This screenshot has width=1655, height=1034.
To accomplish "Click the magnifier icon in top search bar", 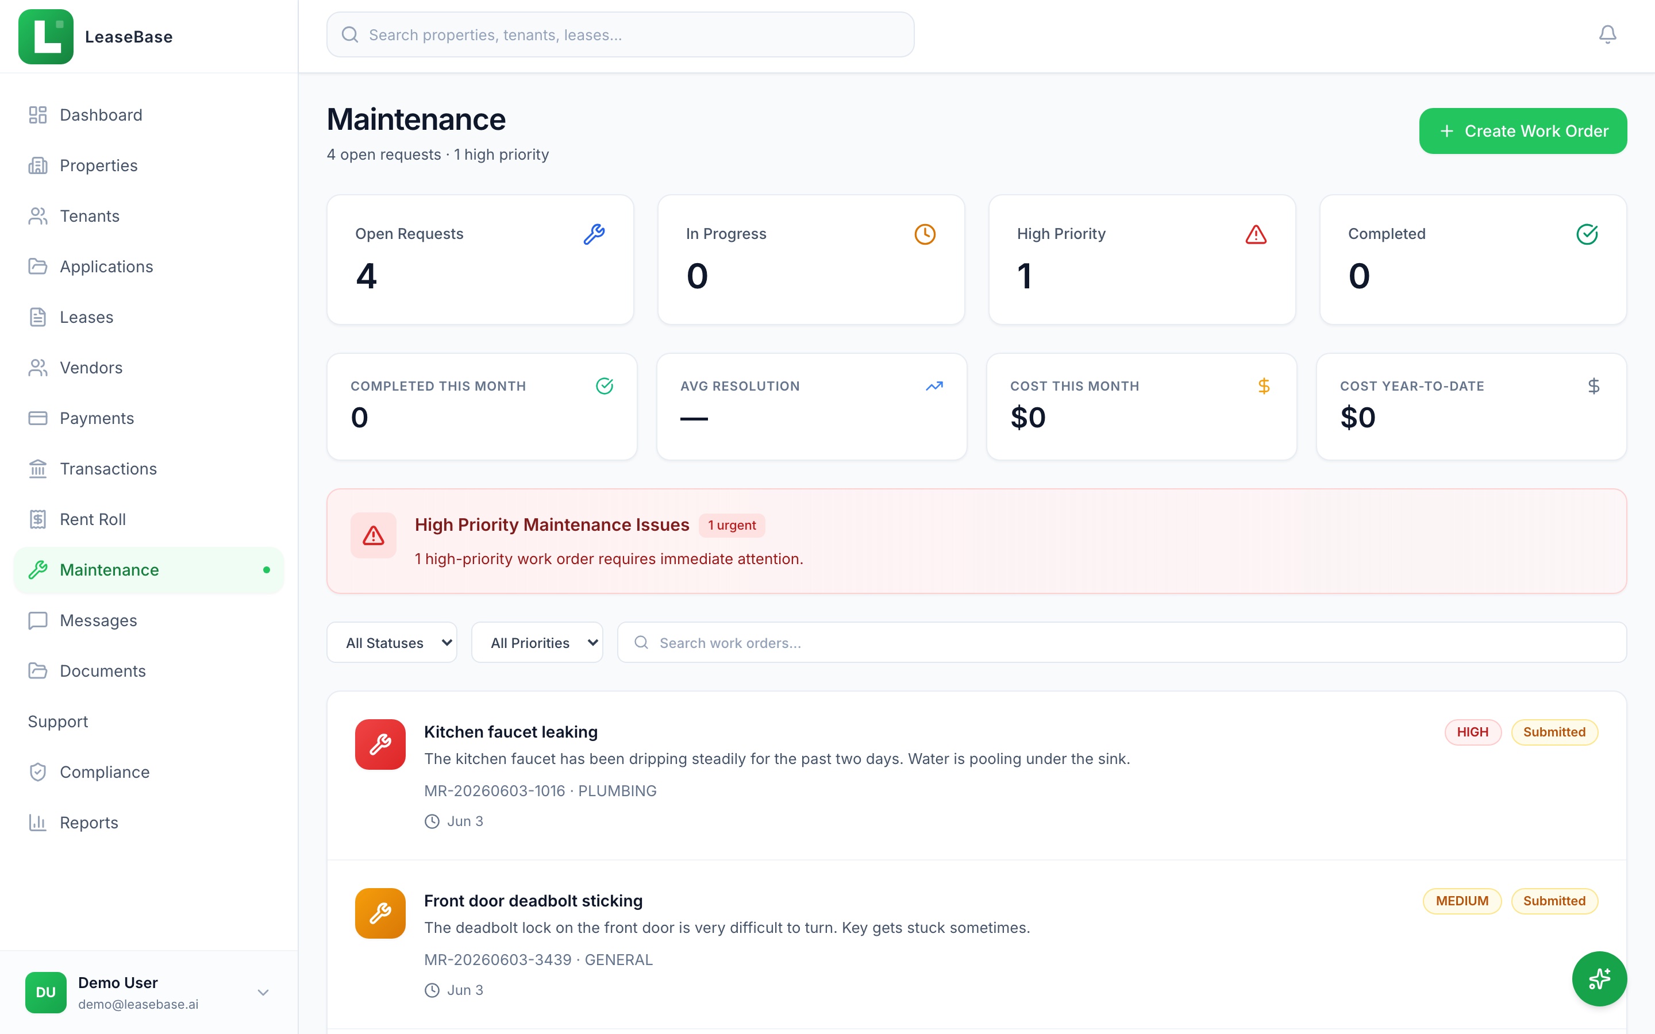I will (349, 34).
